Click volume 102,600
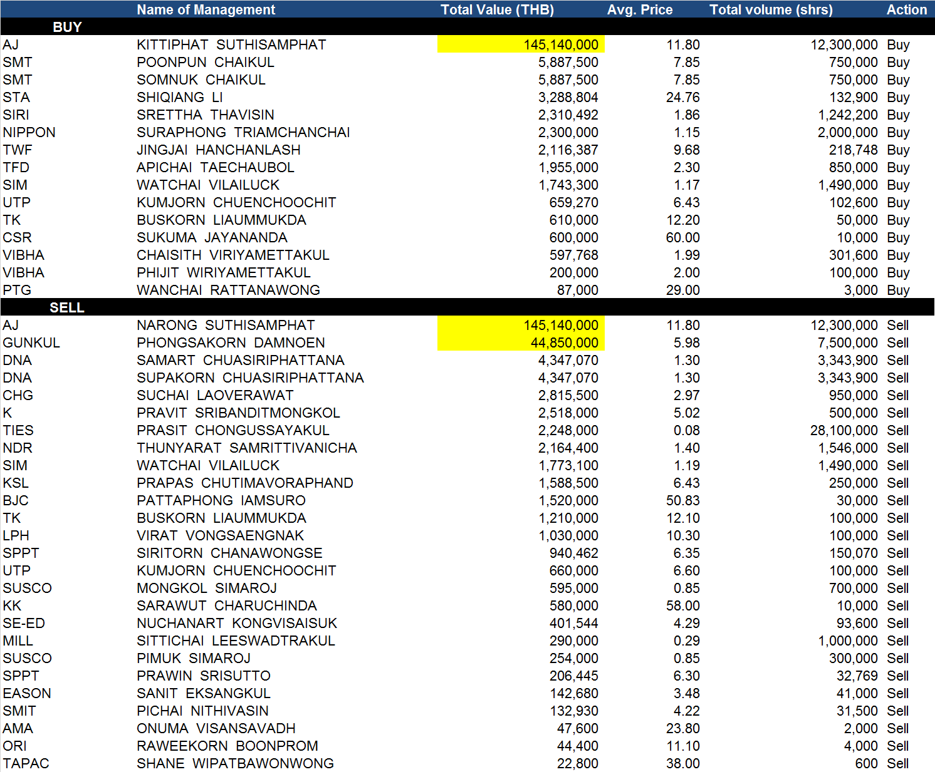 click(853, 202)
